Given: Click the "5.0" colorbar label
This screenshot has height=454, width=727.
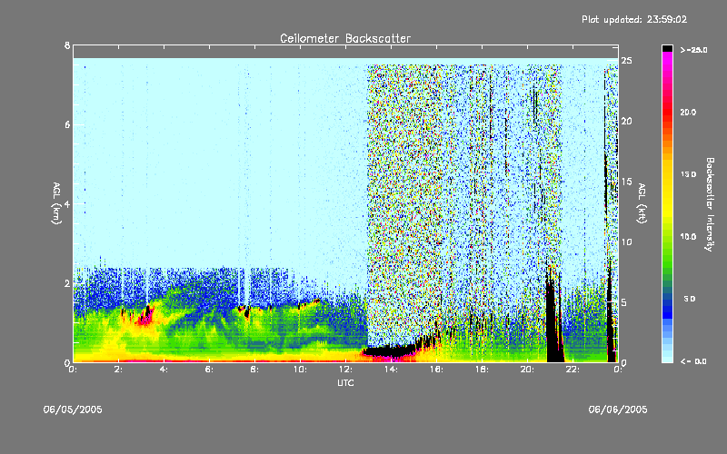Looking at the screenshot, I should coord(690,299).
